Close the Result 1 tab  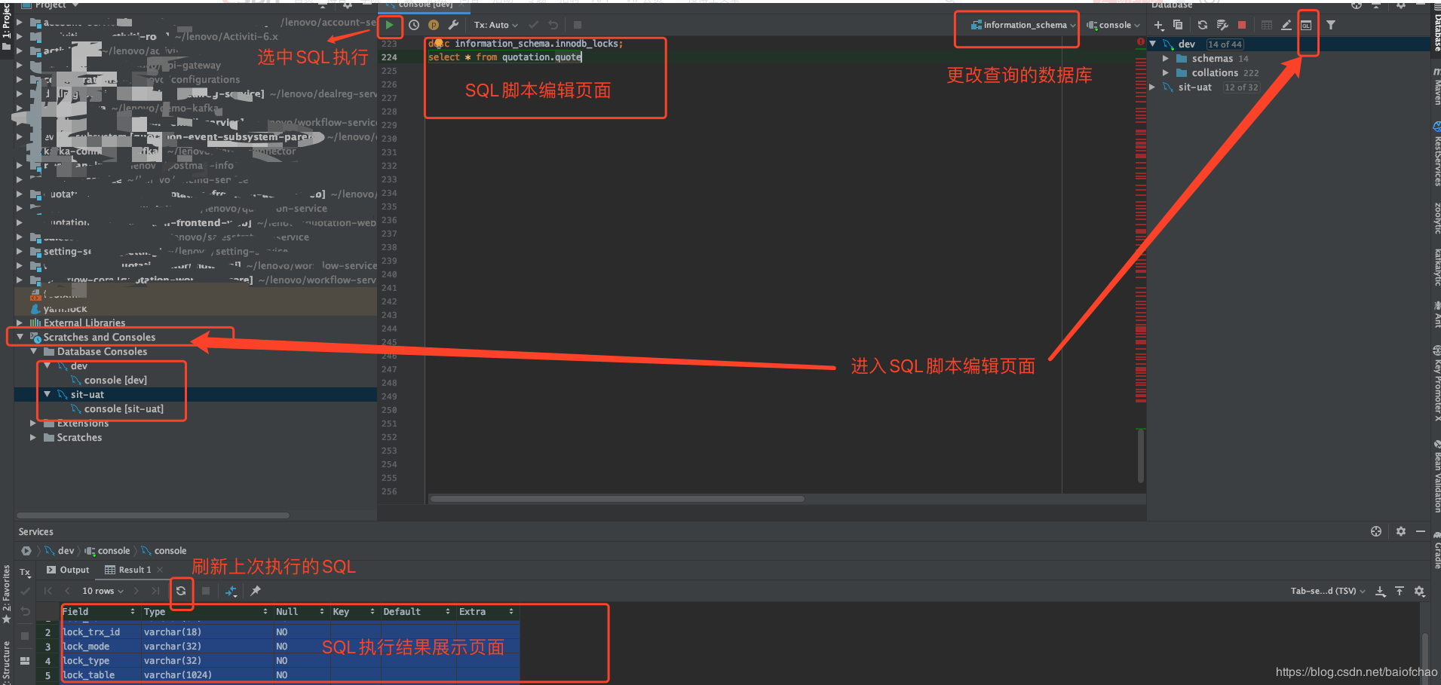(160, 570)
